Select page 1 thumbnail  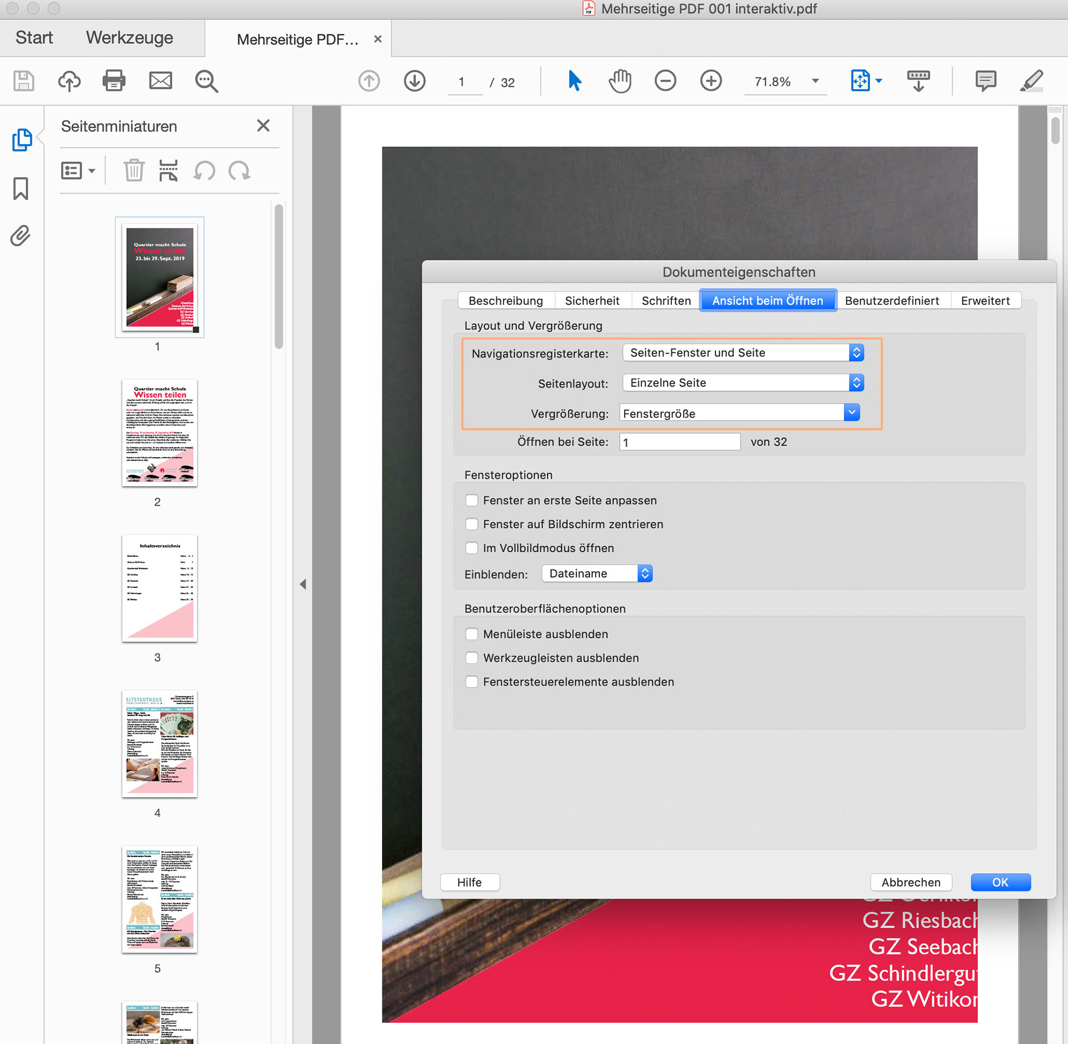tap(160, 277)
